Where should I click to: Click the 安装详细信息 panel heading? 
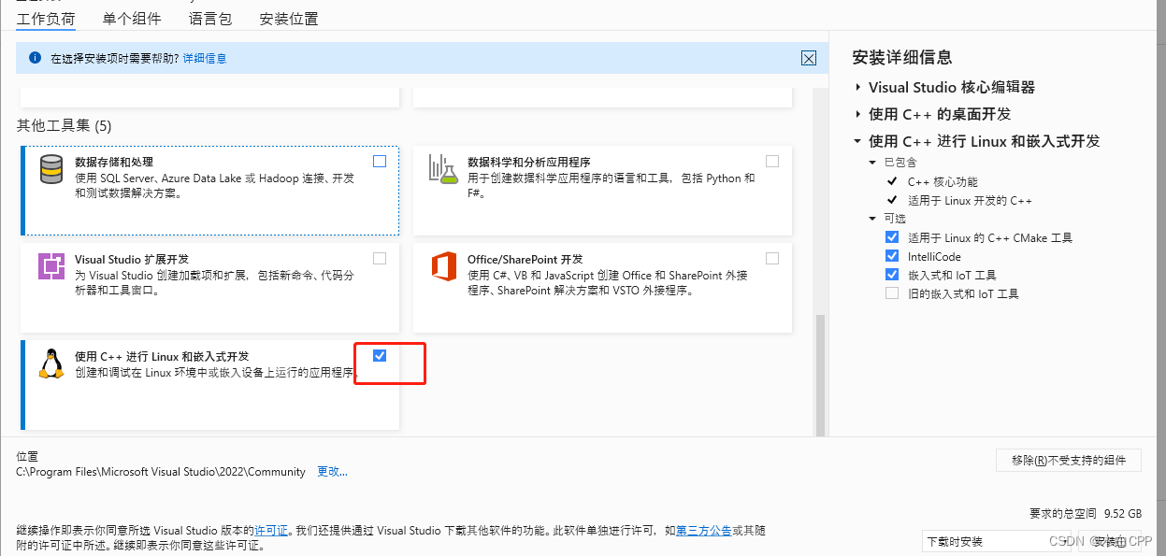[902, 57]
